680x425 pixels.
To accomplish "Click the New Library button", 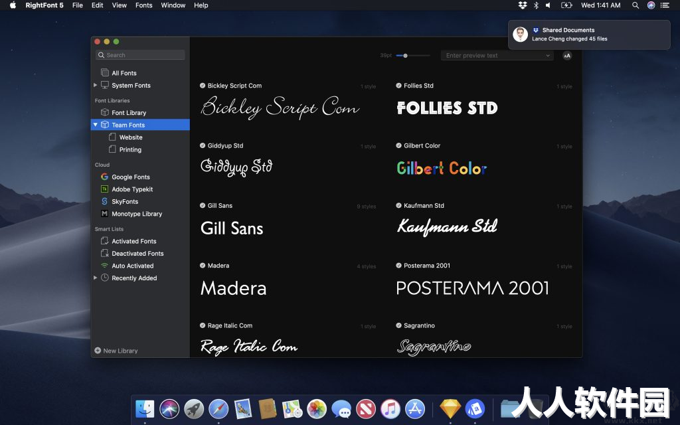I will pyautogui.click(x=116, y=351).
